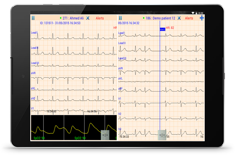Pause Ahmed Ali's ECG stream

pos(33,18)
